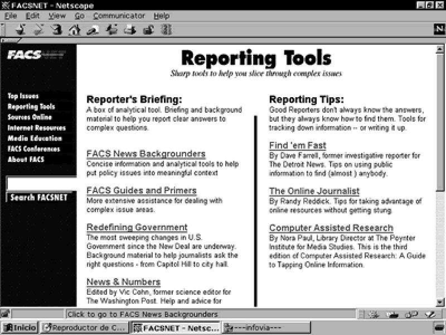Go to the Home page icon
The height and width of the screenshot is (335, 446).
[x=75, y=30]
